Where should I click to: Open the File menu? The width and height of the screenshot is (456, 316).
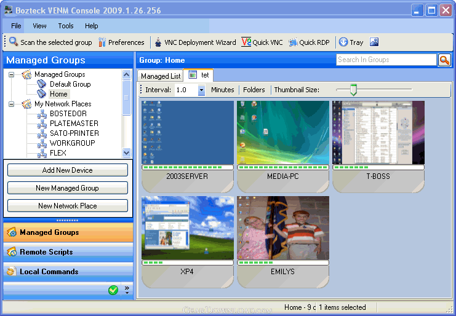(16, 26)
